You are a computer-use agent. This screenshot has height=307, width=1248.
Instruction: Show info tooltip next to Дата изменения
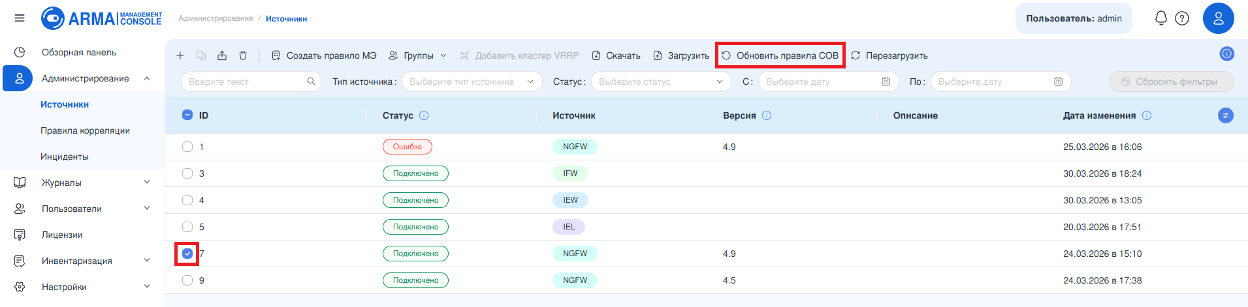(1147, 115)
